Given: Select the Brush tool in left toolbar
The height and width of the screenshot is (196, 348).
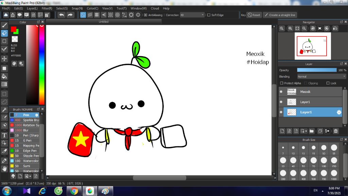Looking at the screenshot, I should click(x=4, y=25).
